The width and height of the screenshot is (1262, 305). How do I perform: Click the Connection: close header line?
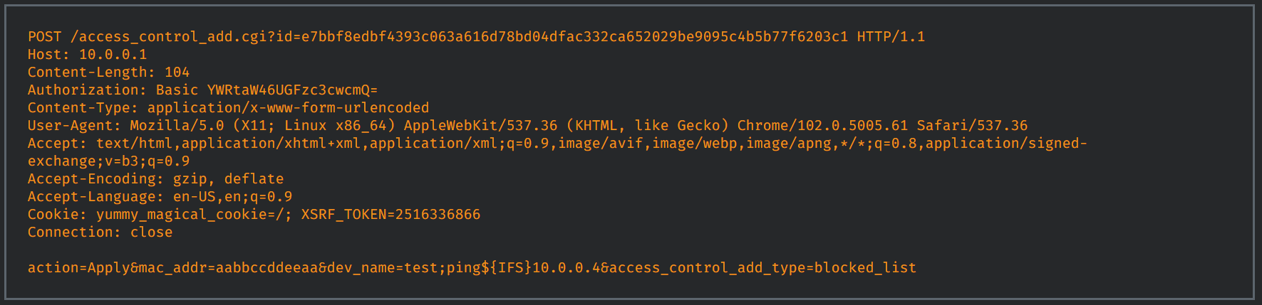click(100, 232)
